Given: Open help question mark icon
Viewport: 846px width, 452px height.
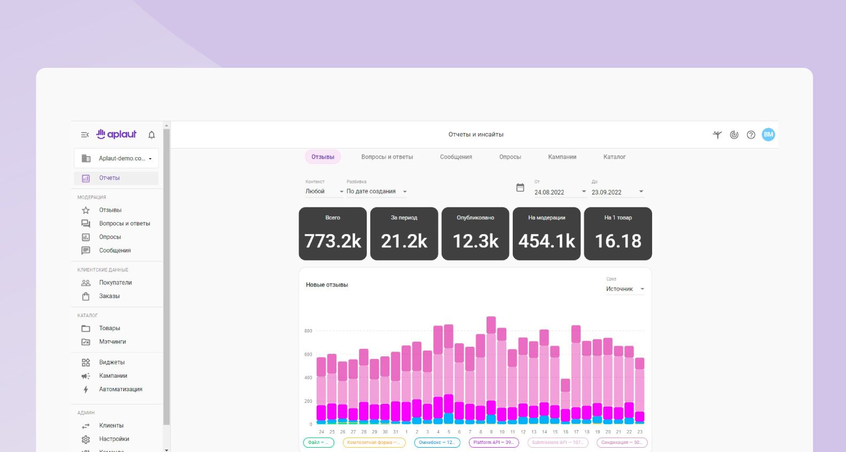Looking at the screenshot, I should pyautogui.click(x=751, y=135).
